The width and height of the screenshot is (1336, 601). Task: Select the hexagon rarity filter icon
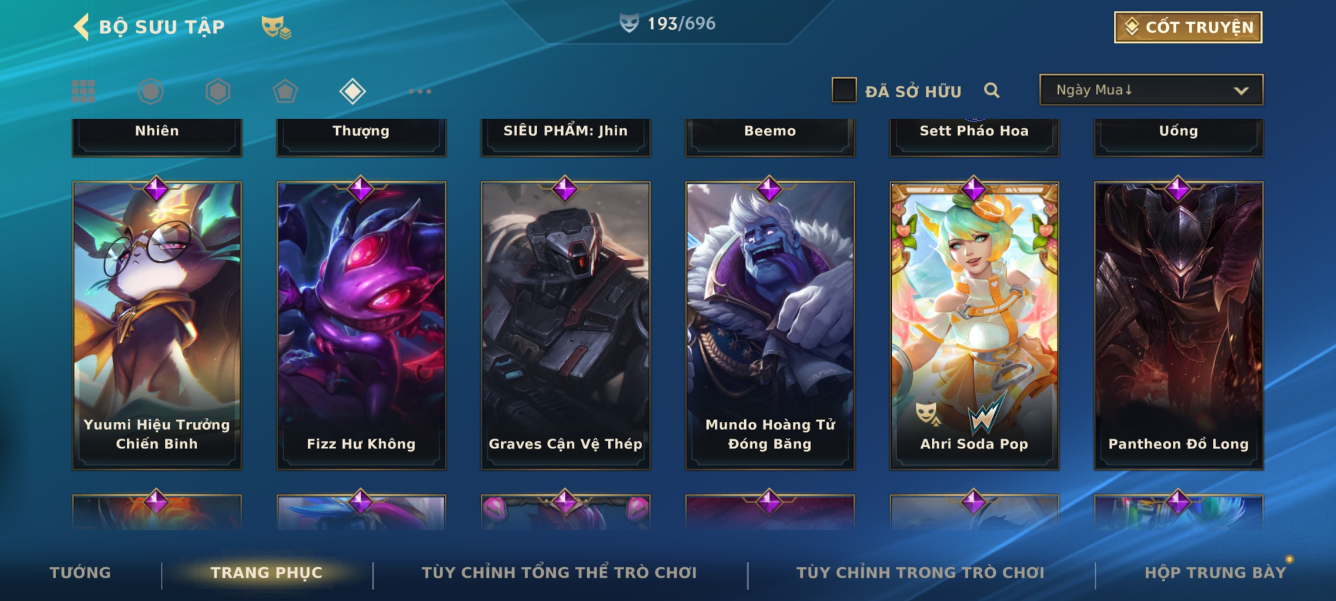coord(218,91)
